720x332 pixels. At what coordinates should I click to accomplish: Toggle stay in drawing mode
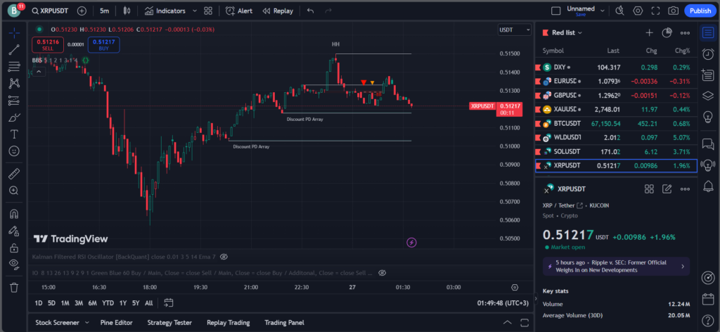pos(14,231)
